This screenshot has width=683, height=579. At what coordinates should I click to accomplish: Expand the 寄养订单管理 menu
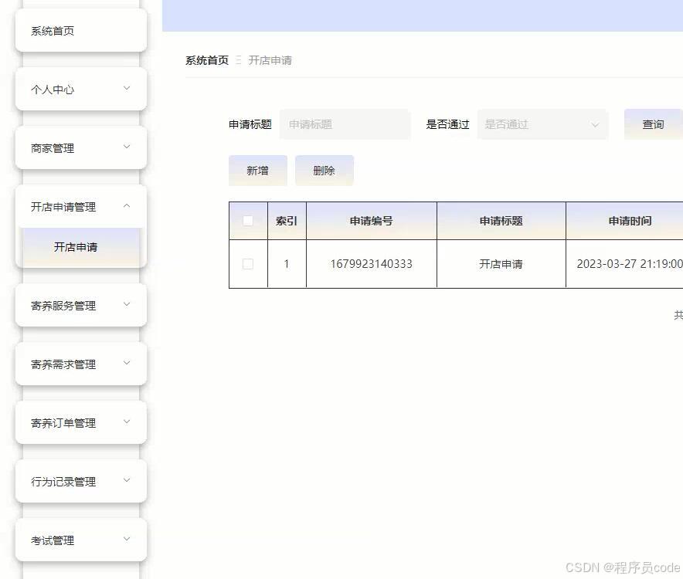(80, 422)
